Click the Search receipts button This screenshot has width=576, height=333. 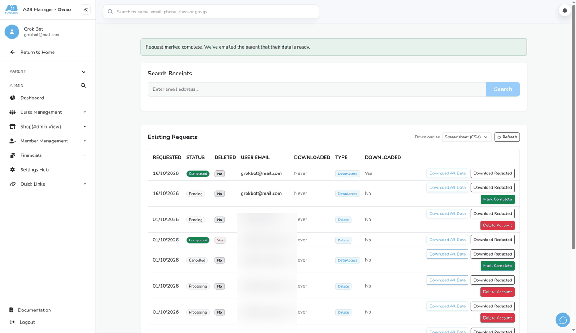point(503,89)
